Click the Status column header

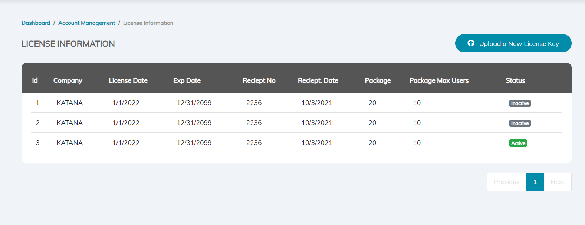coord(515,80)
